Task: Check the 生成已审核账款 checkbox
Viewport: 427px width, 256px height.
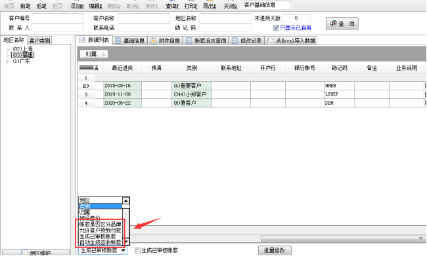Action: 137,250
